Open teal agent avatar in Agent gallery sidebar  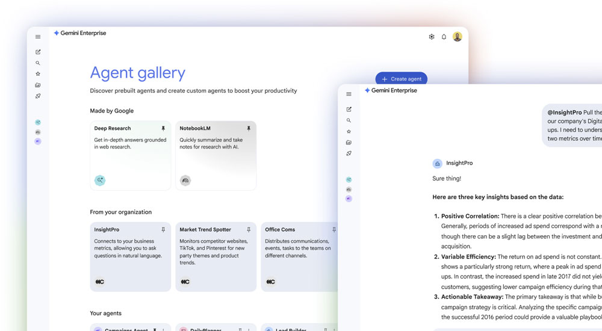click(x=37, y=122)
